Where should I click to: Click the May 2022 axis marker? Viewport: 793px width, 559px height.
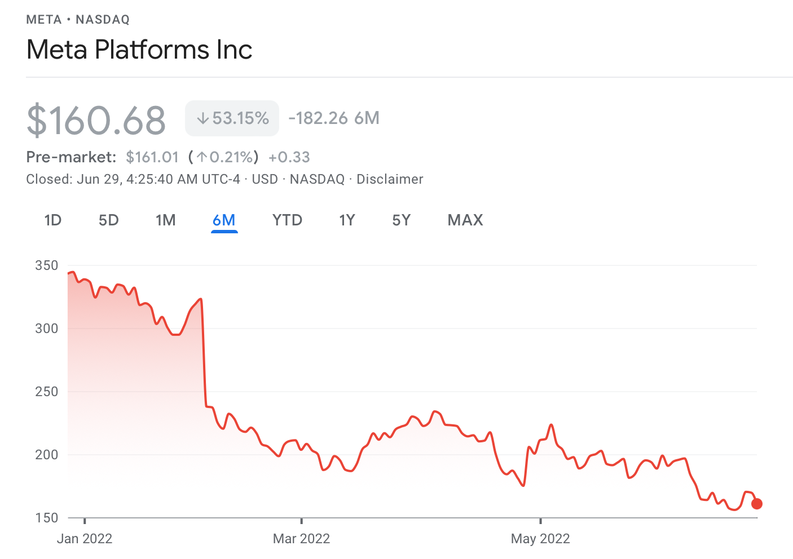pos(540,539)
